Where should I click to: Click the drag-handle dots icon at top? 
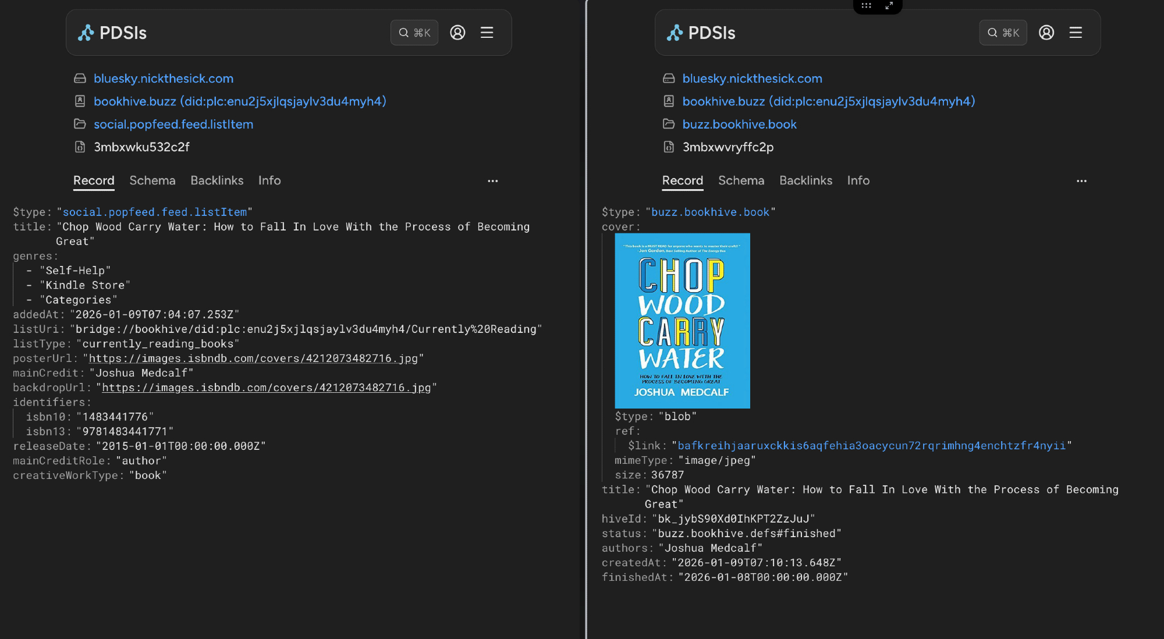pos(866,6)
